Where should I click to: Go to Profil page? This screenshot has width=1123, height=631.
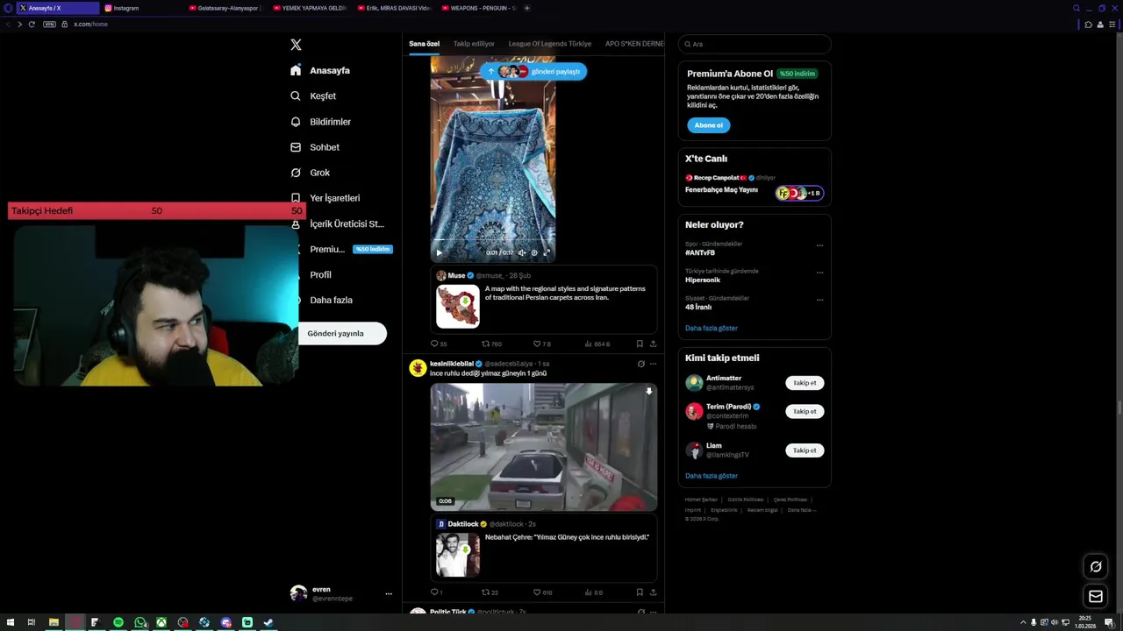tap(311, 274)
